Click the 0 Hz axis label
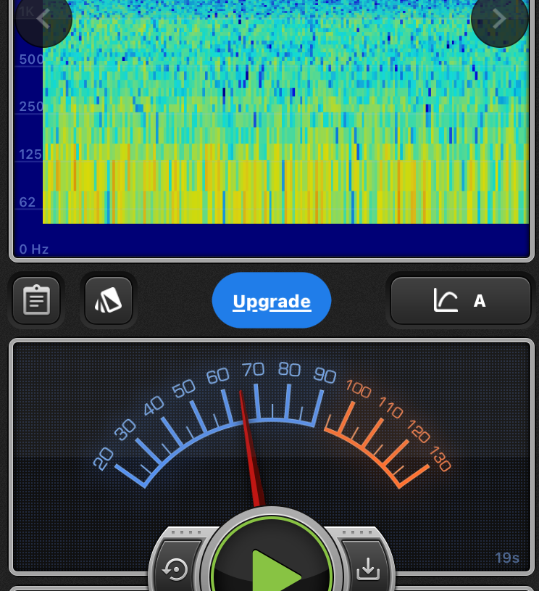 (x=33, y=249)
